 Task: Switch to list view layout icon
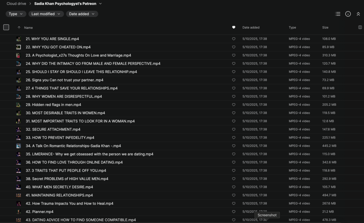[338, 14]
